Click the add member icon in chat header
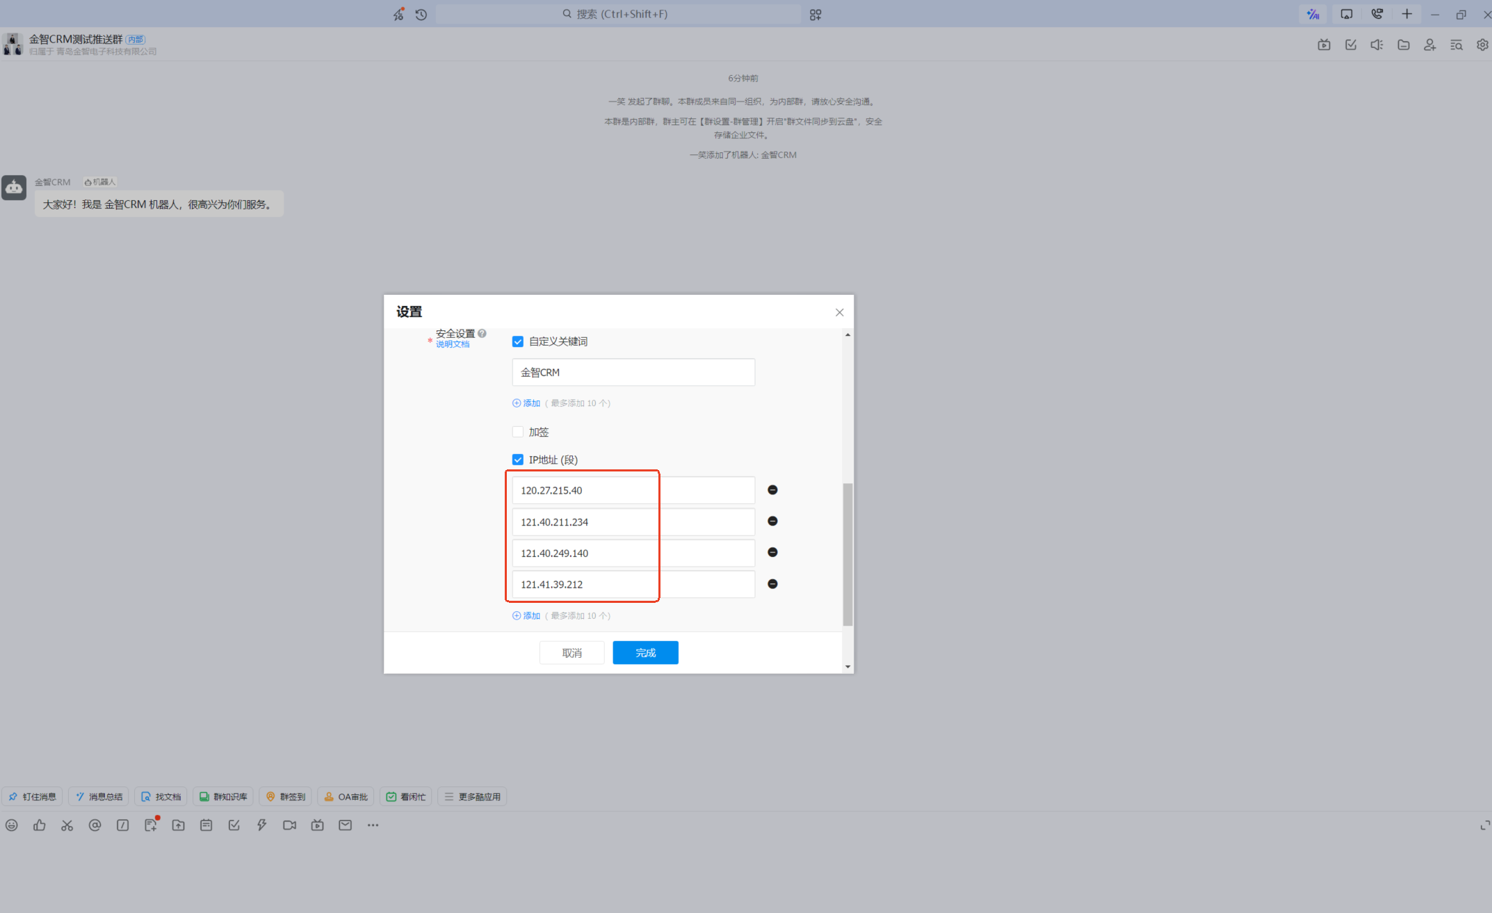The height and width of the screenshot is (913, 1492). [x=1429, y=45]
